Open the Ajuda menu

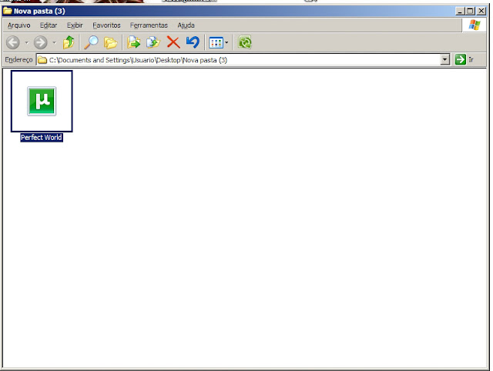coord(186,25)
